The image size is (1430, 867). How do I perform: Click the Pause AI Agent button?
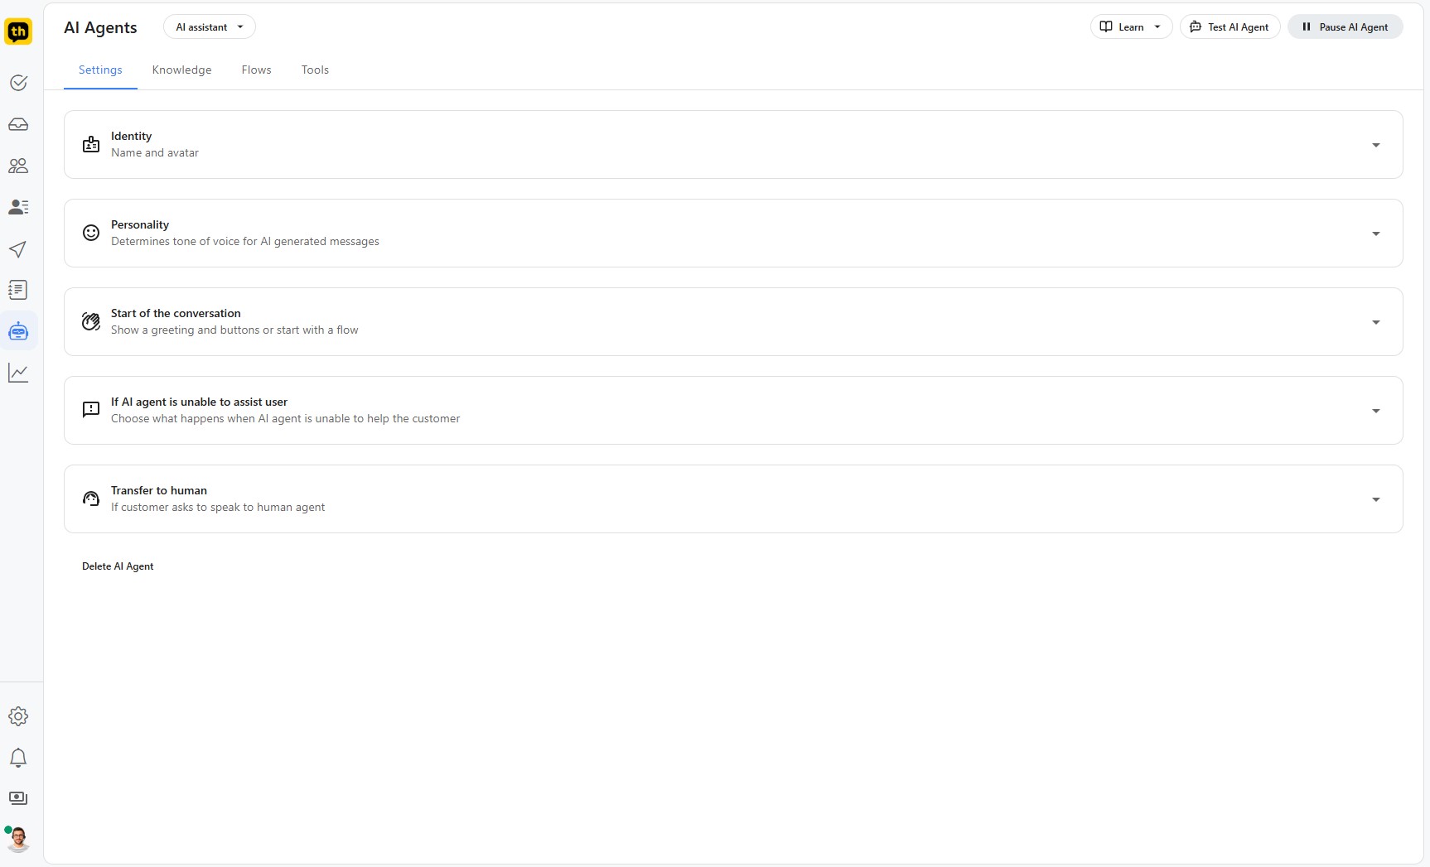coord(1345,26)
